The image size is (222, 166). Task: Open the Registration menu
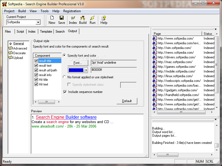(x=72, y=11)
